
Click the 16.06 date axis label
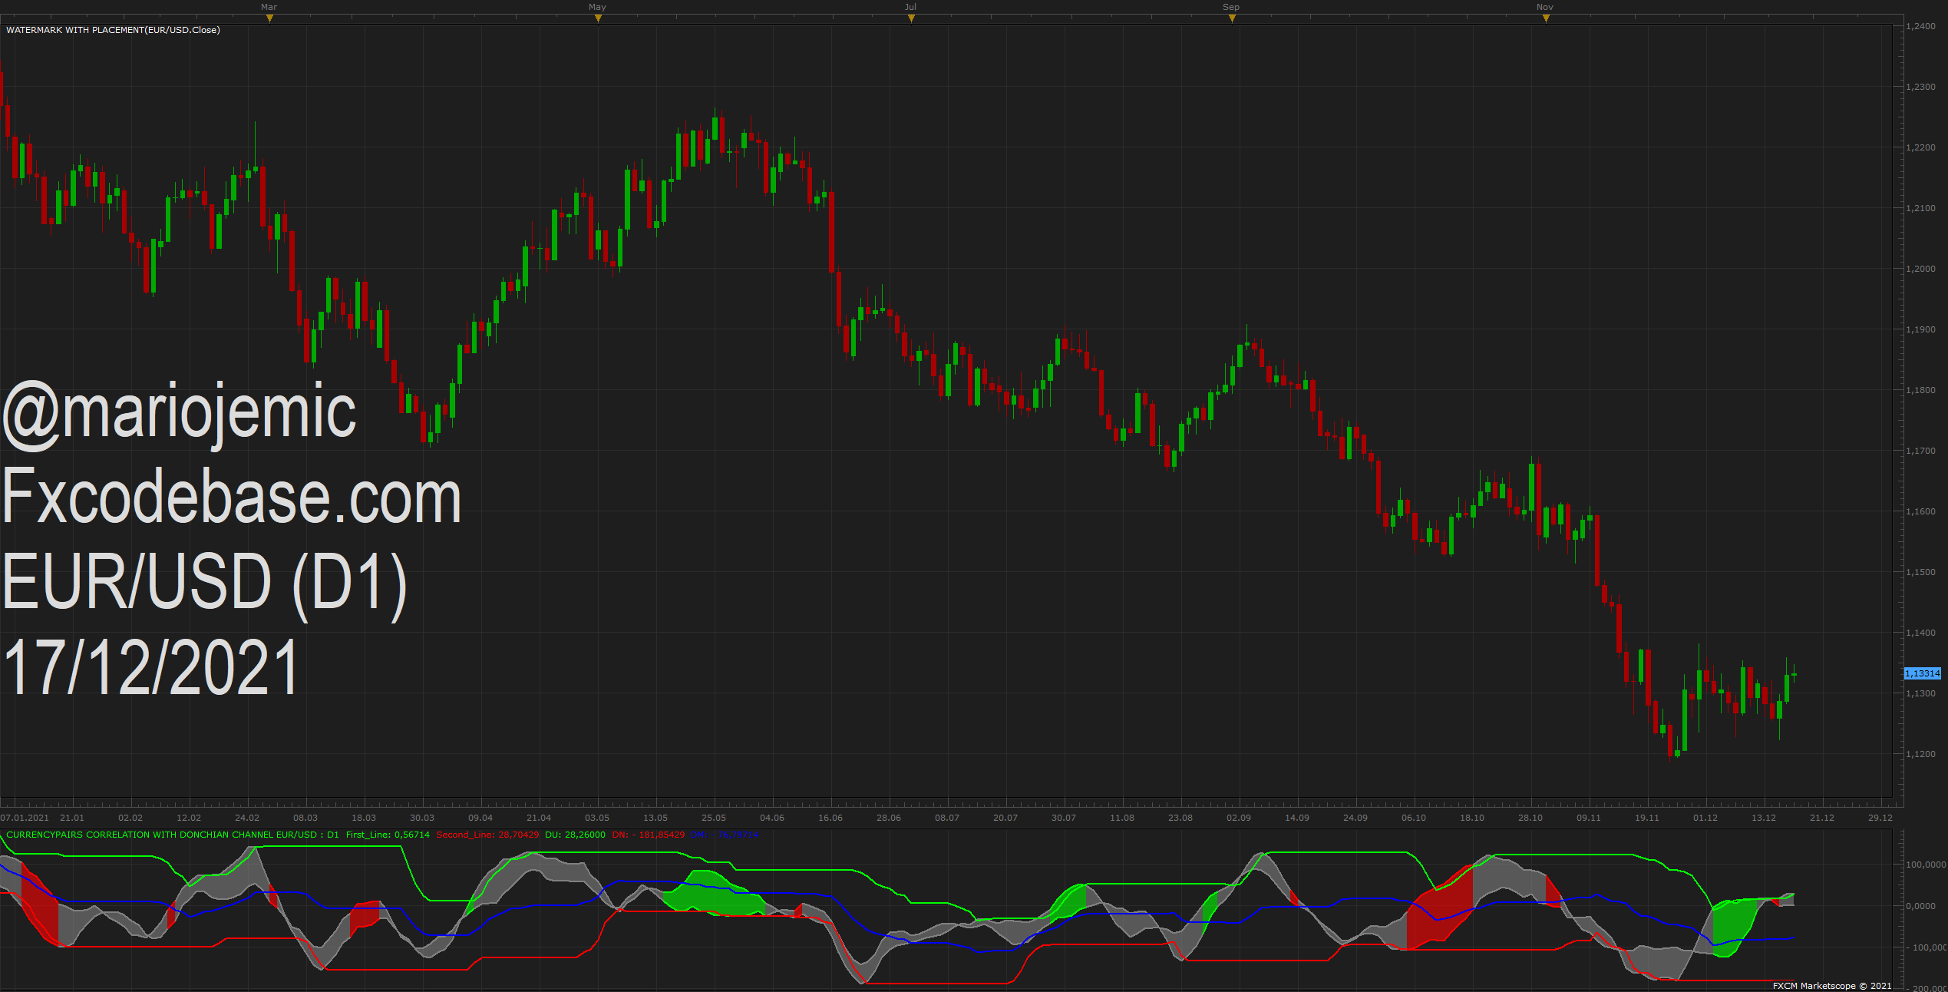[830, 818]
